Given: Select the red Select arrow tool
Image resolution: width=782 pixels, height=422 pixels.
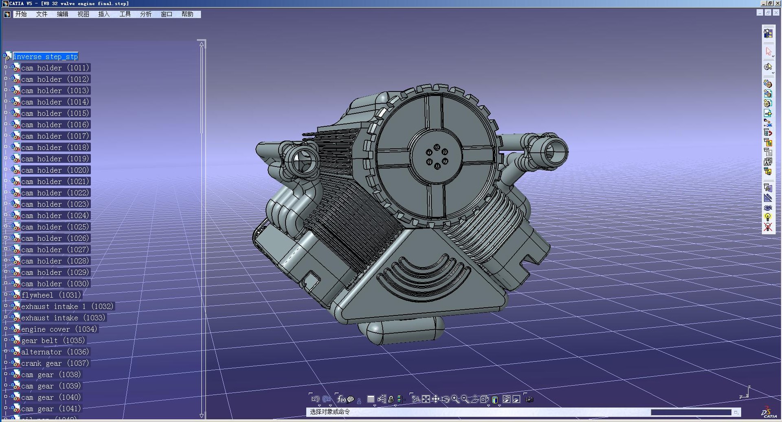Looking at the screenshot, I should click(768, 52).
